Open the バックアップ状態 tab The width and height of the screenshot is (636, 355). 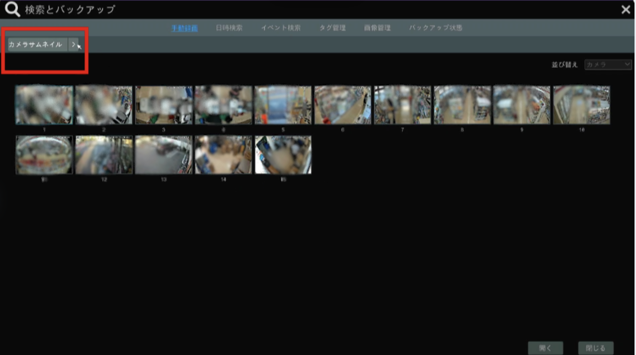435,28
